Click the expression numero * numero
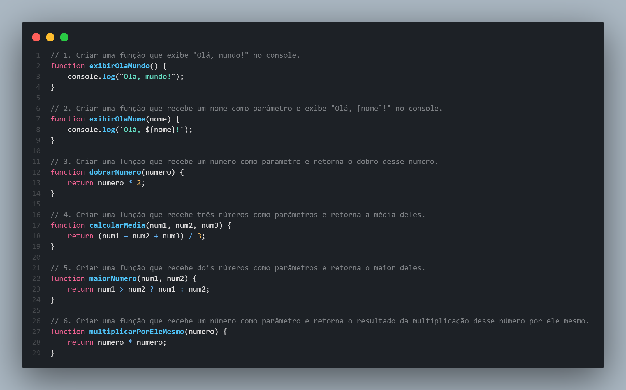This screenshot has width=626, height=390. [x=130, y=342]
